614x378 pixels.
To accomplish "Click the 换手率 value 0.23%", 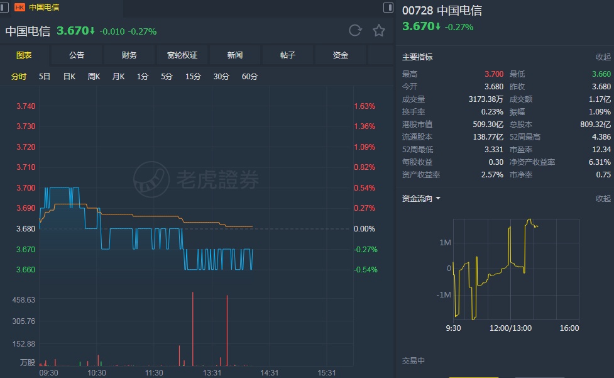I will tap(492, 111).
